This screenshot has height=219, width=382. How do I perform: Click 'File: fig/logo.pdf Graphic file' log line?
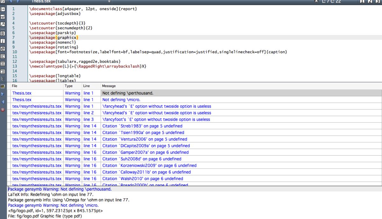click(x=45, y=216)
